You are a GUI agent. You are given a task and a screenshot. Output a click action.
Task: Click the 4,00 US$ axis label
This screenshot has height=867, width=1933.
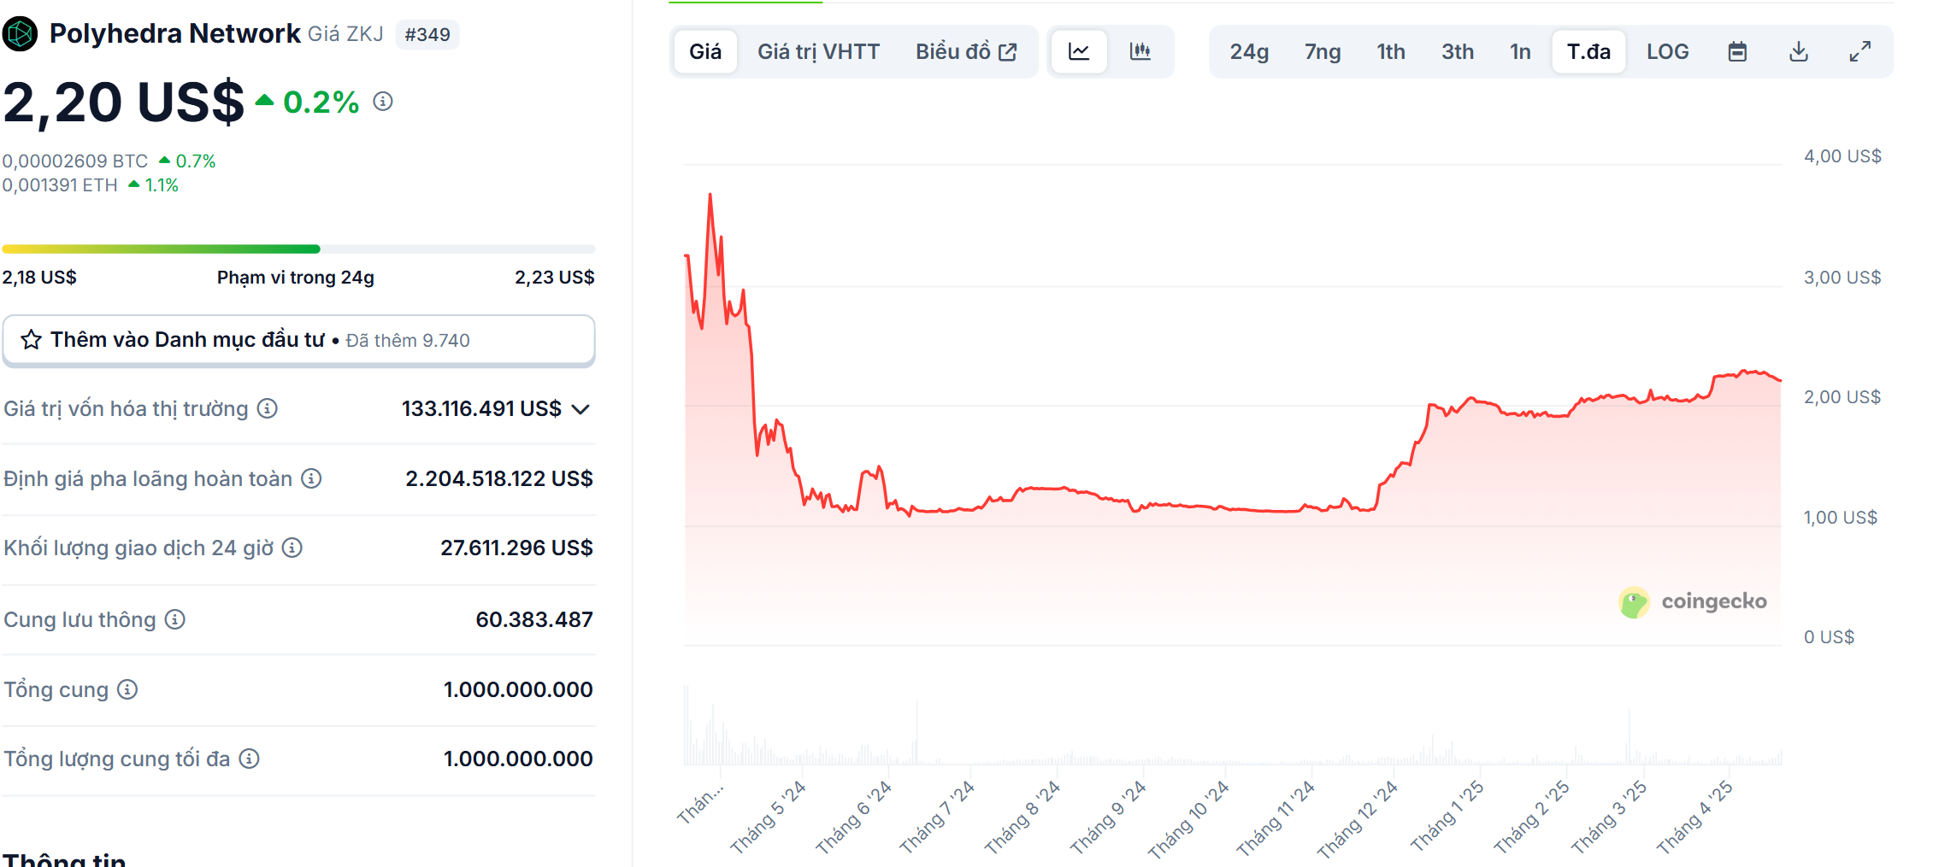[1842, 156]
